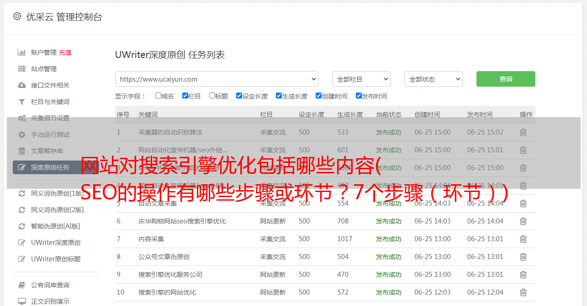Click the UWriter原创标题 edit icon

click(21, 259)
